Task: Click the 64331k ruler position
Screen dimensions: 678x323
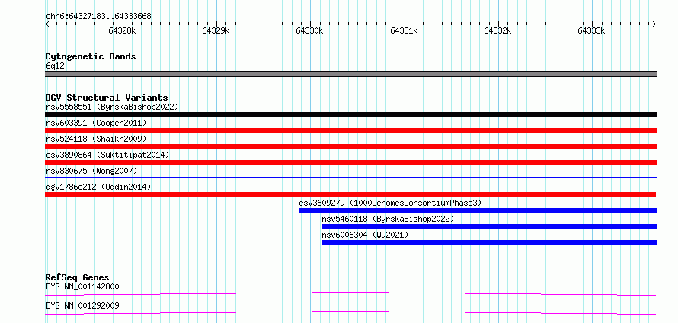Action: click(x=405, y=30)
